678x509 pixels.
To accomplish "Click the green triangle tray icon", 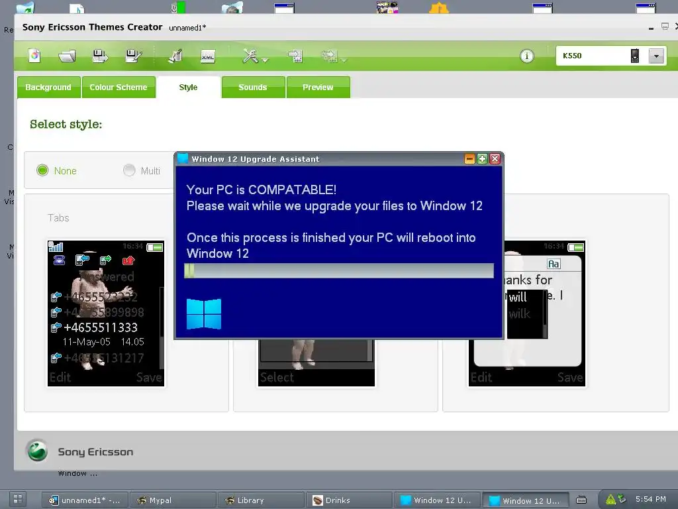I will [x=610, y=500].
